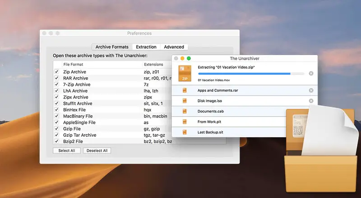
Task: Click the "sit, sitx, 1" extensions cell
Action: (x=153, y=103)
